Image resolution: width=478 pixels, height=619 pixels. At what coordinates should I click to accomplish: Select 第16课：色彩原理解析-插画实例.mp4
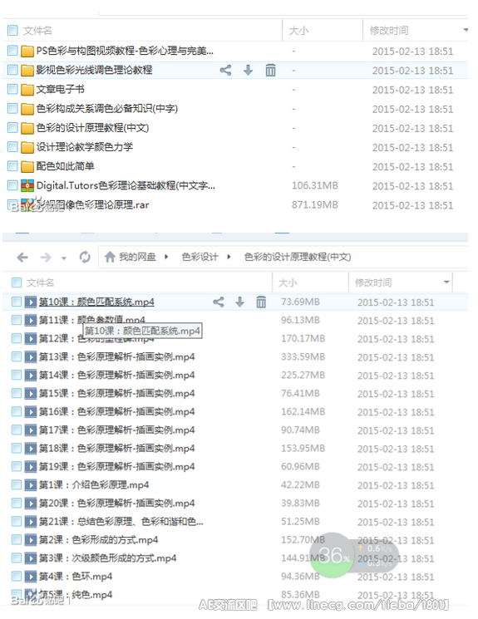(x=117, y=412)
